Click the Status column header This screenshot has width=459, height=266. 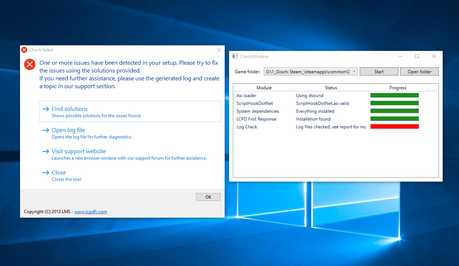click(x=331, y=88)
